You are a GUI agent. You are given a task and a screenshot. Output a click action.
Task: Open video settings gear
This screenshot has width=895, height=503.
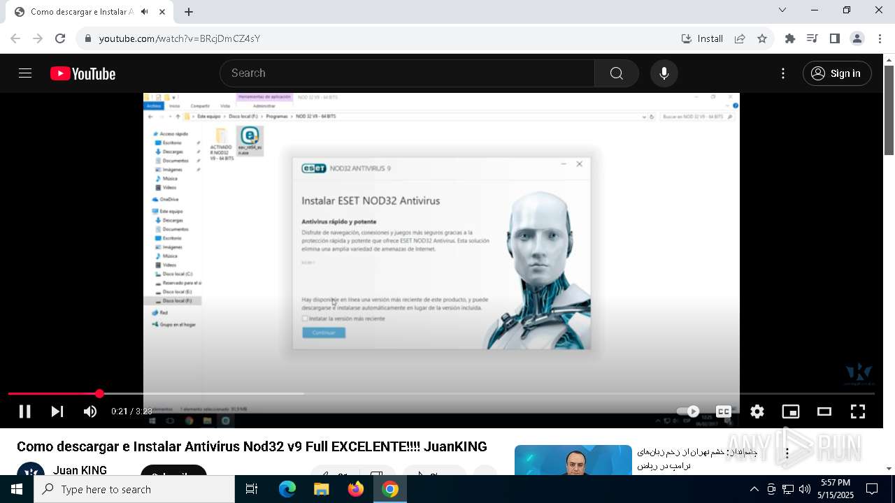pyautogui.click(x=757, y=411)
